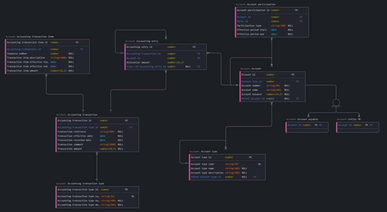Click the Participation type column row
The image size is (387, 212).
point(271,26)
